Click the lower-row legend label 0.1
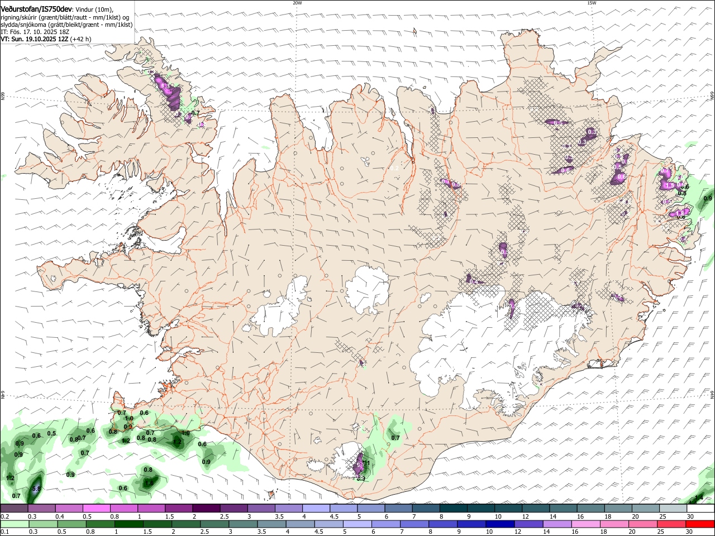This screenshot has height=536, width=715. [5, 532]
